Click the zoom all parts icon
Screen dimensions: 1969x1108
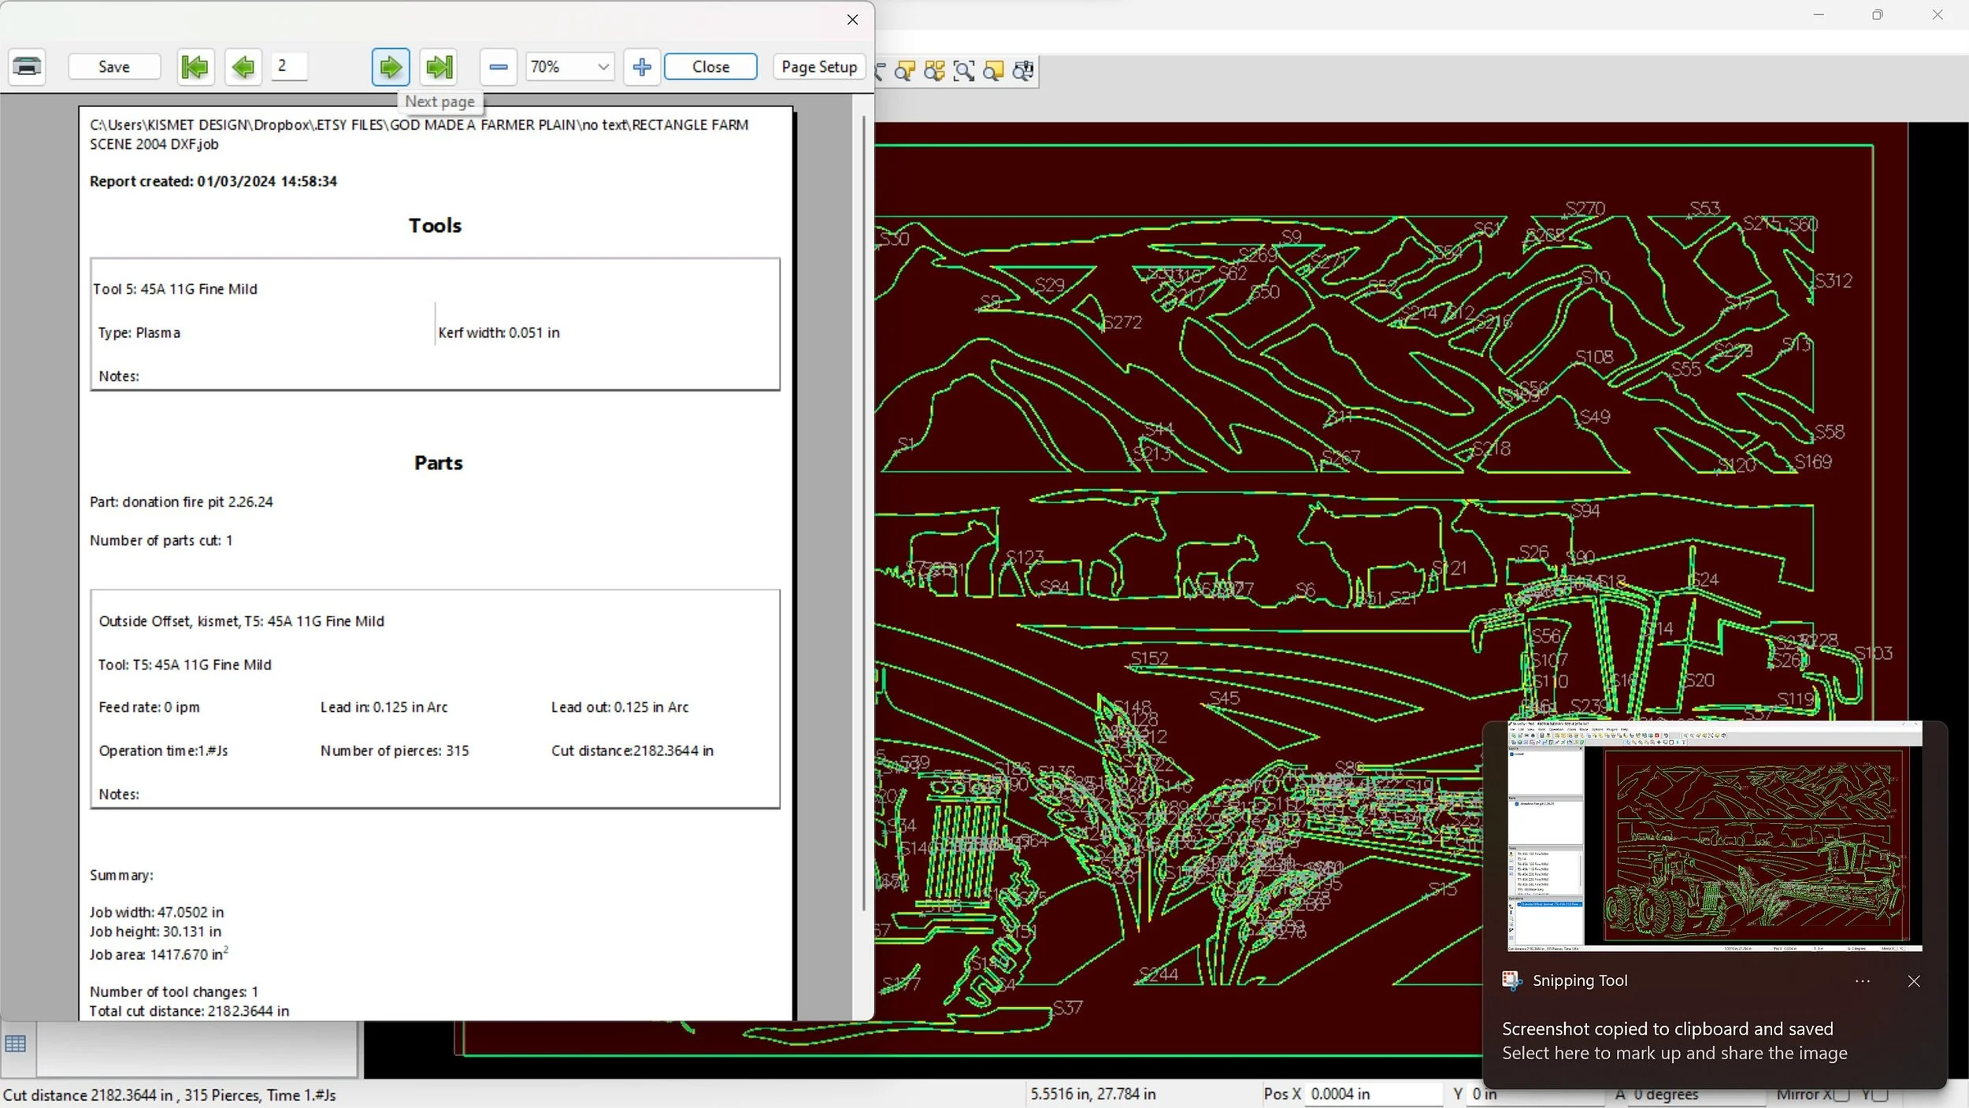click(935, 71)
